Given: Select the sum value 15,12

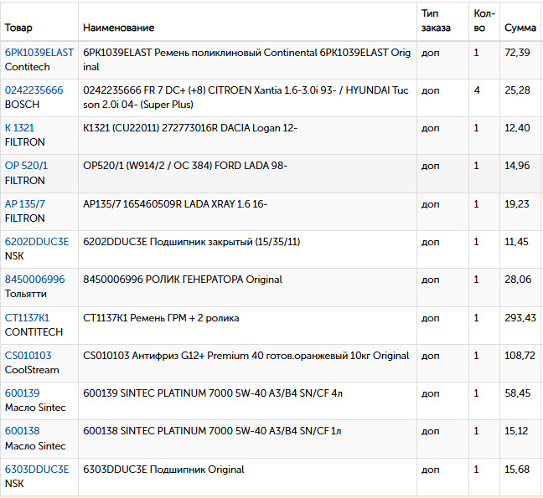Looking at the screenshot, I should [x=516, y=431].
